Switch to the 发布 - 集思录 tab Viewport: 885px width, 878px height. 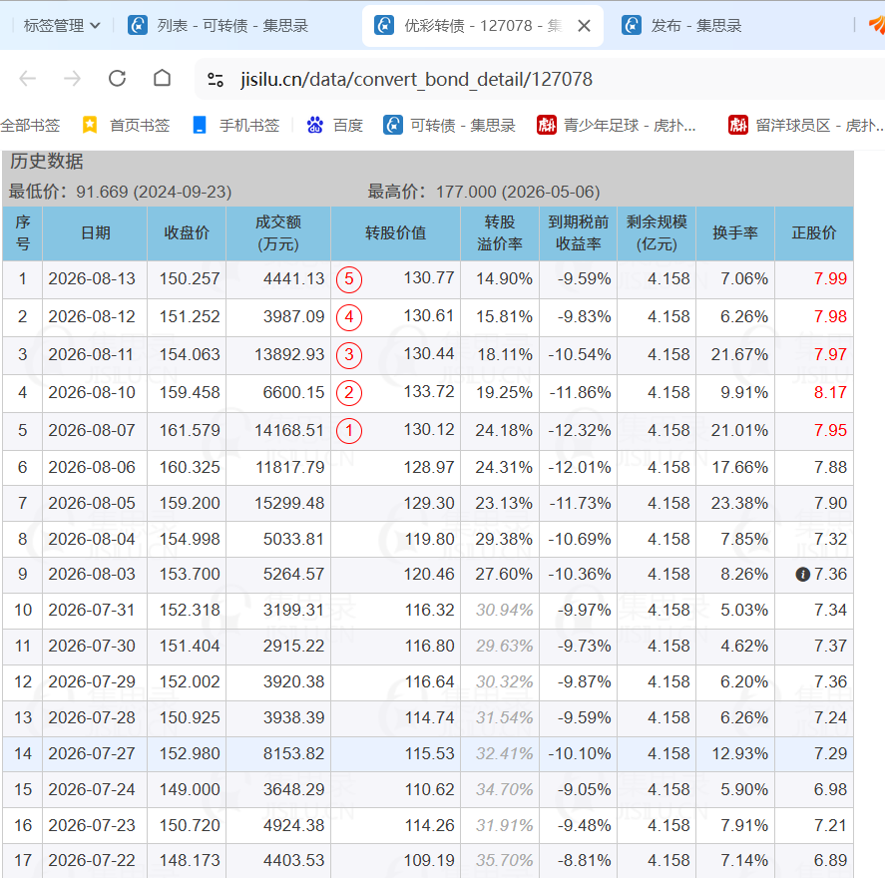click(x=682, y=26)
